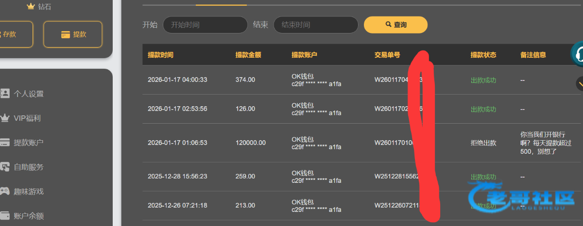Screen dimensions: 583x226
Task: Select the 拒绝出款 status in 120000.00 row
Action: [483, 143]
